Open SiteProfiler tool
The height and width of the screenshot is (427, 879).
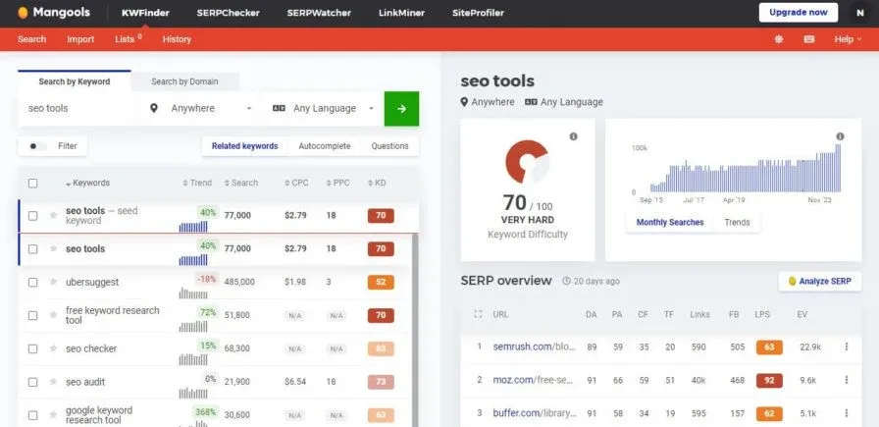(478, 13)
